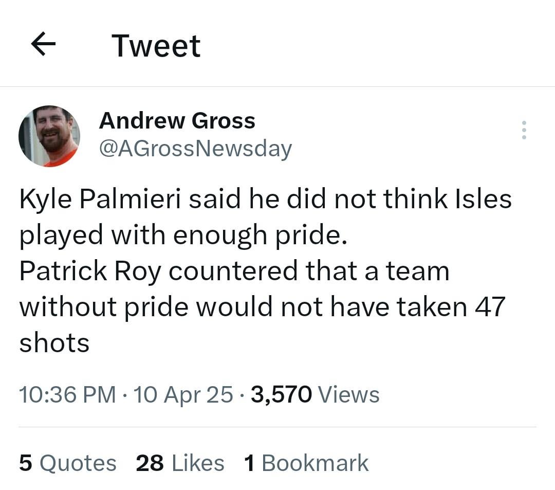The width and height of the screenshot is (555, 490).
Task: Tap Andrew Gross's profile avatar
Action: click(50, 135)
